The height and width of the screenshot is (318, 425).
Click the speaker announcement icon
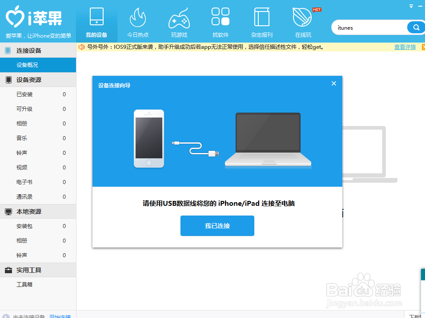point(82,47)
